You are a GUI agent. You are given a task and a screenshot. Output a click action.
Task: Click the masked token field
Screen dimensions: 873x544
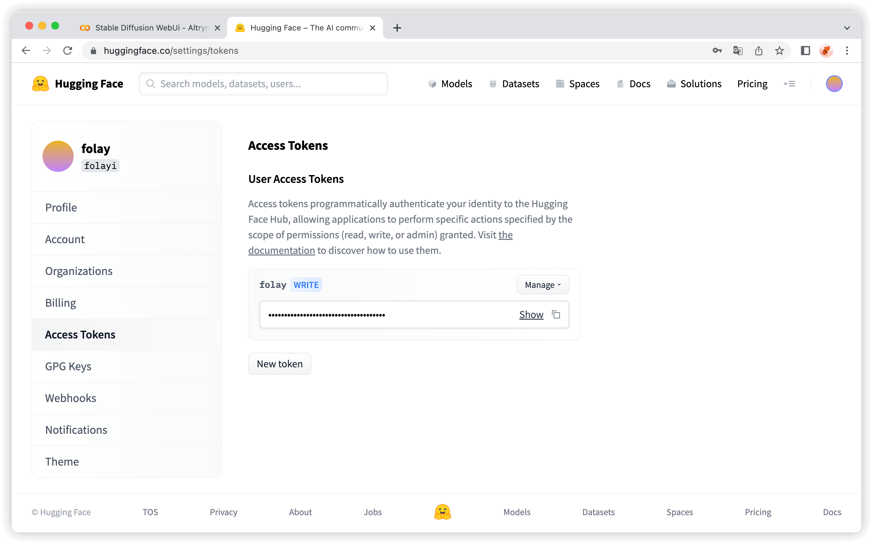[x=414, y=315]
